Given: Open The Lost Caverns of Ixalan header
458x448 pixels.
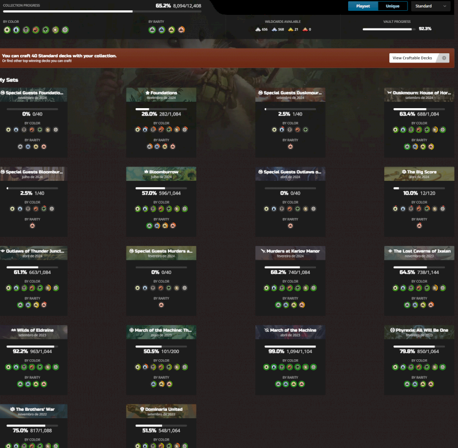Looking at the screenshot, I should click(x=419, y=253).
